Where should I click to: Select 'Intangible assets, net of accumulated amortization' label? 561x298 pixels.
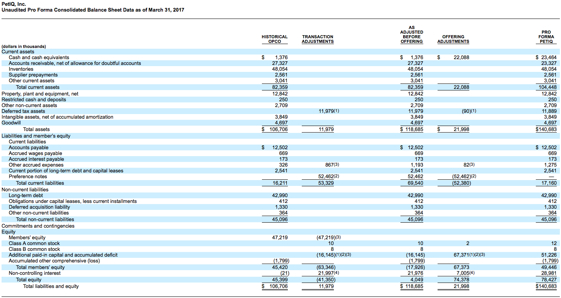(58, 117)
